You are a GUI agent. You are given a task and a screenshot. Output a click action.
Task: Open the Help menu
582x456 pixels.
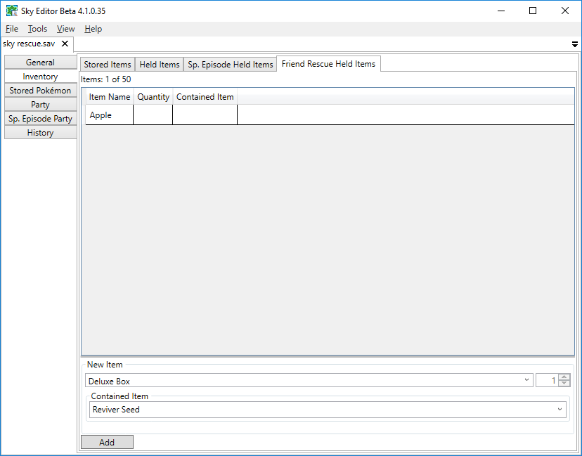(93, 29)
